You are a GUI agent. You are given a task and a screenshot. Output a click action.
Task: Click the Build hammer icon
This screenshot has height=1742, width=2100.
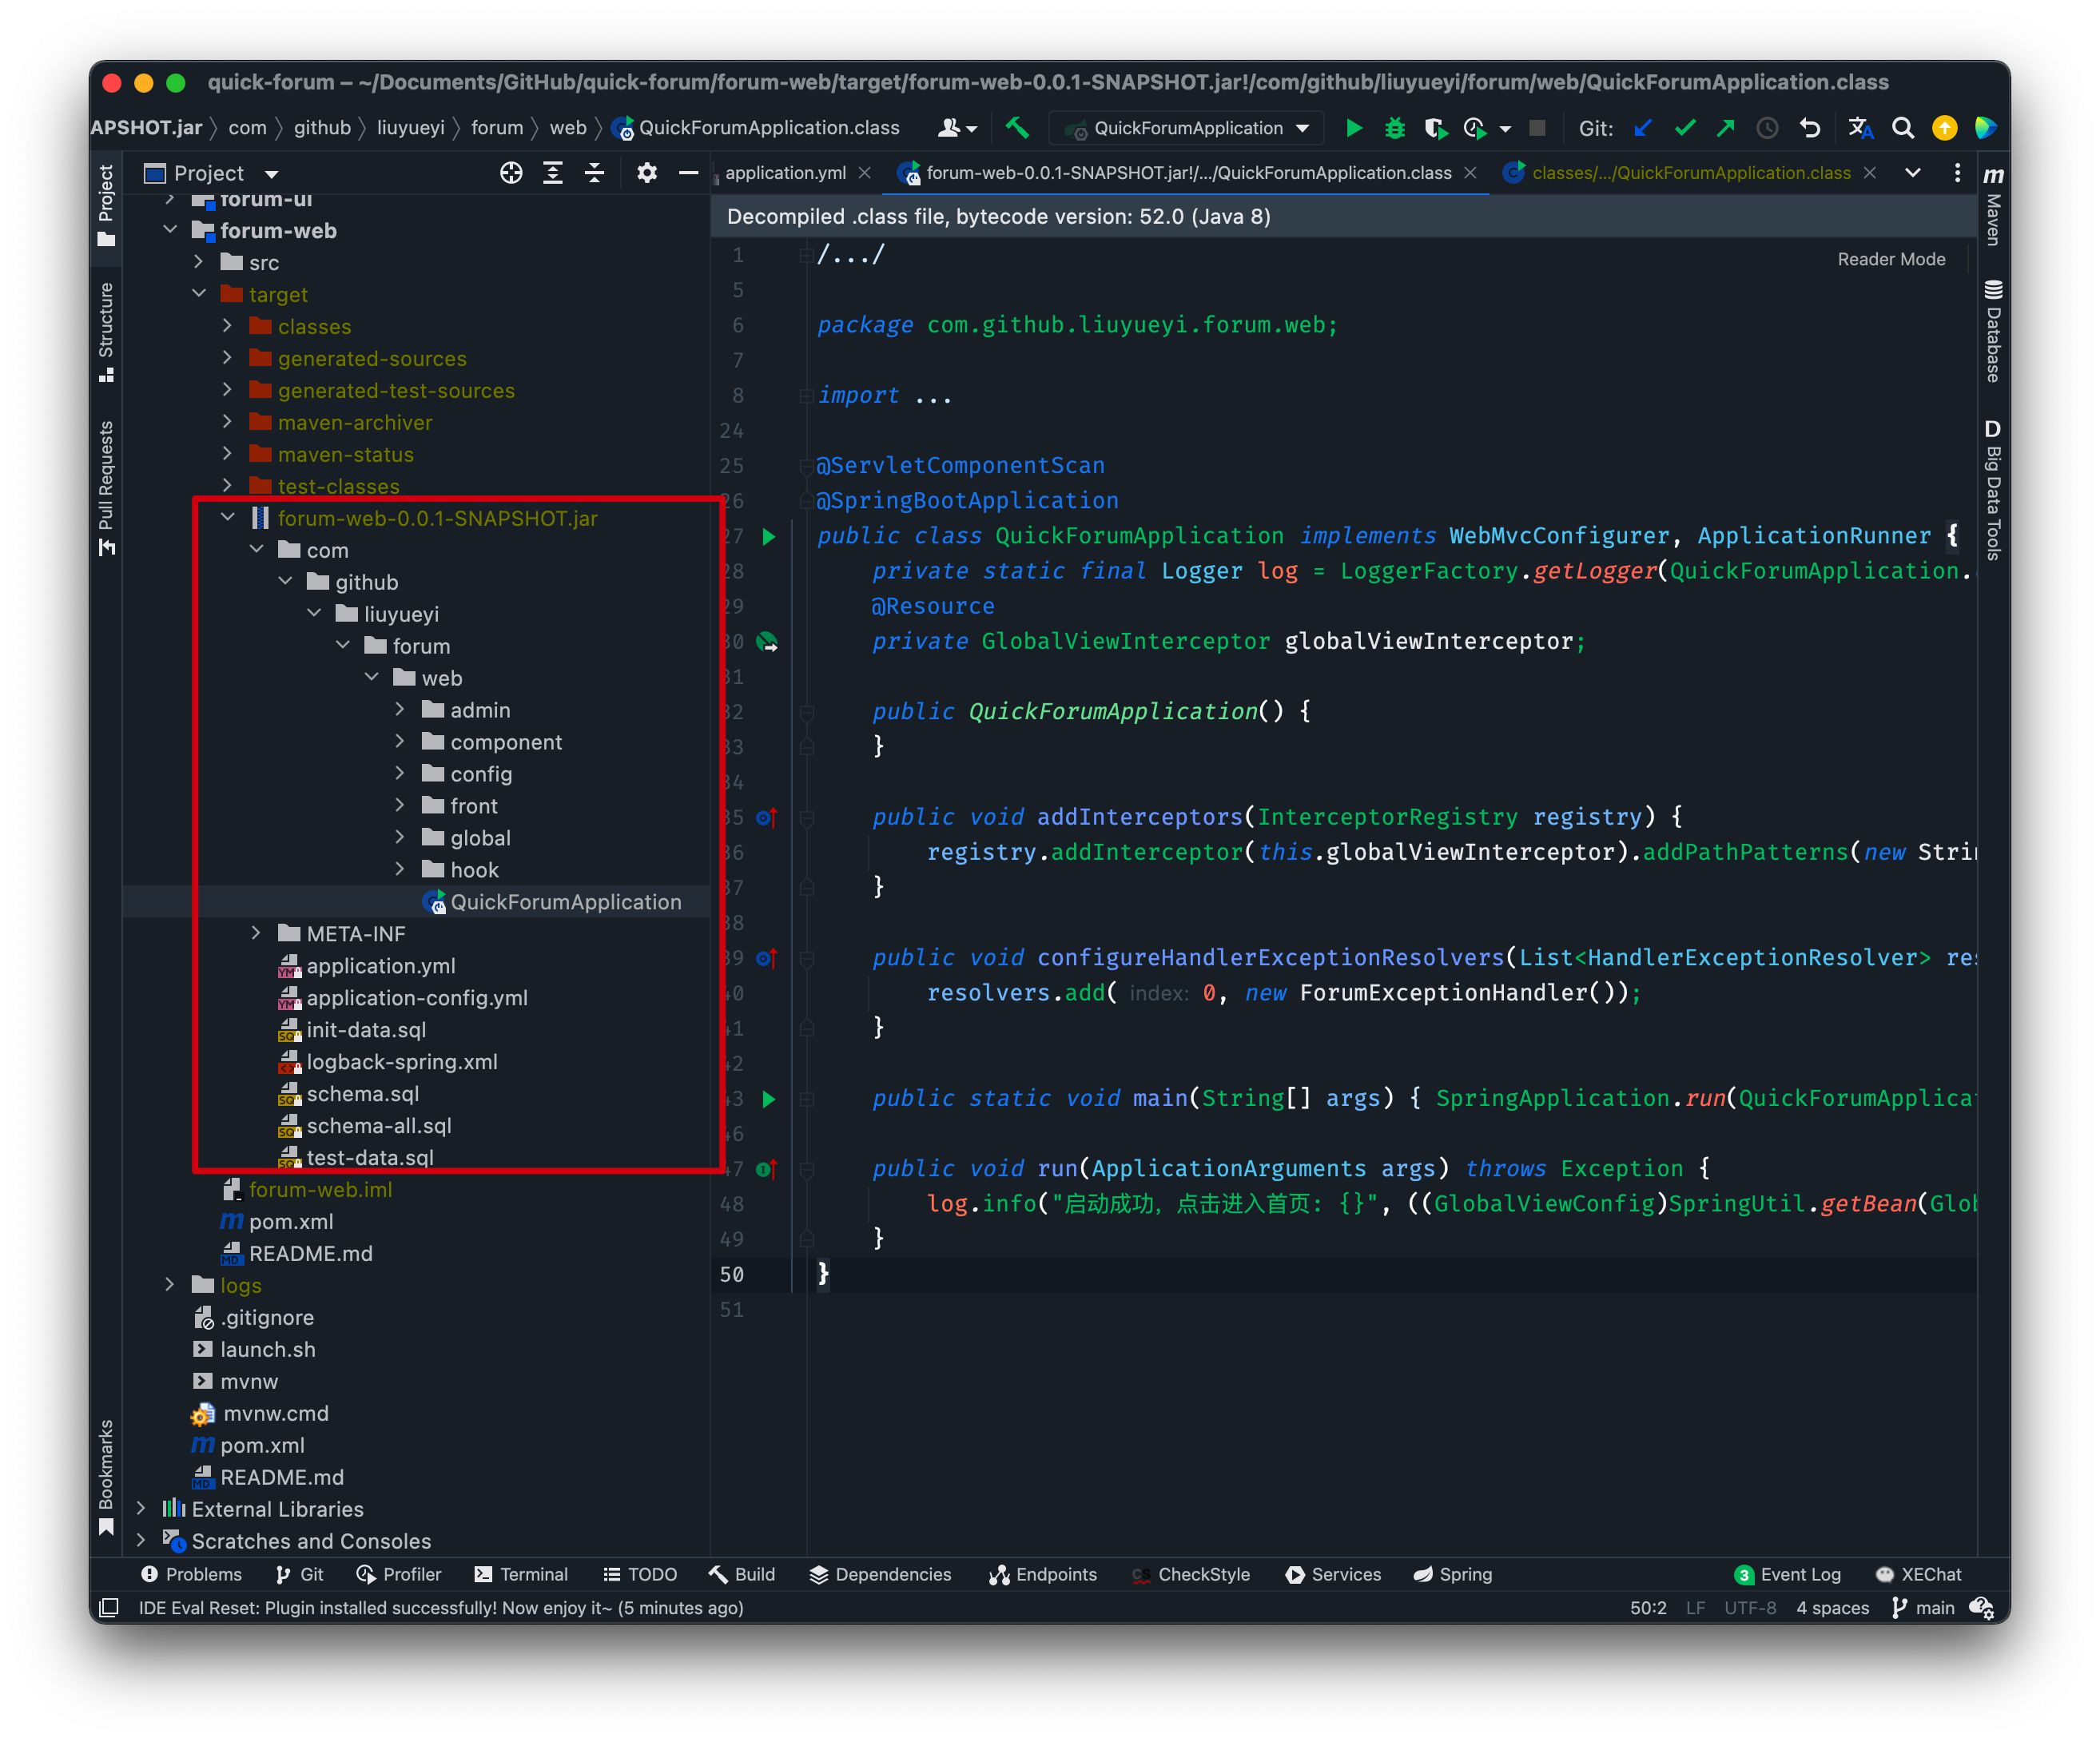(x=1017, y=128)
